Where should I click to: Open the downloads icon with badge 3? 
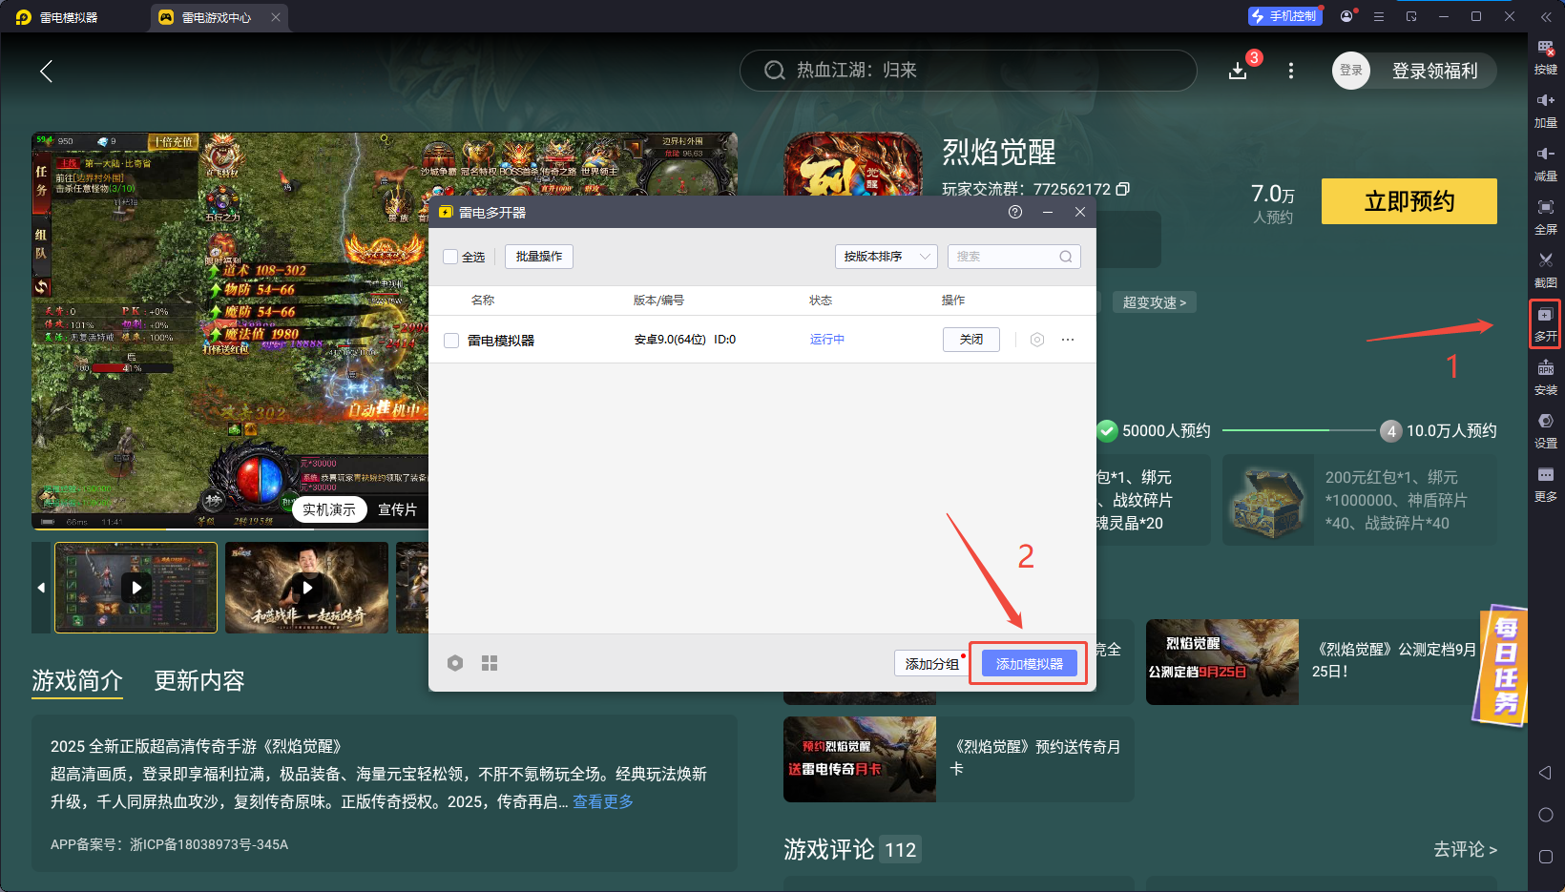pyautogui.click(x=1238, y=71)
